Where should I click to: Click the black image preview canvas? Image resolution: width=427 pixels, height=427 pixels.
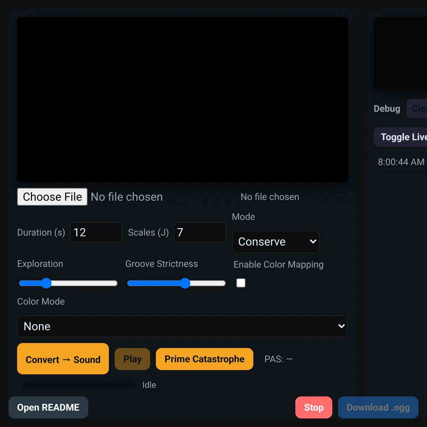pyautogui.click(x=183, y=100)
